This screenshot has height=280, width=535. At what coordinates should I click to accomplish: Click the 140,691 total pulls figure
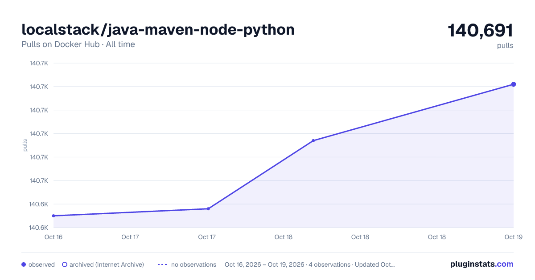pos(481,31)
